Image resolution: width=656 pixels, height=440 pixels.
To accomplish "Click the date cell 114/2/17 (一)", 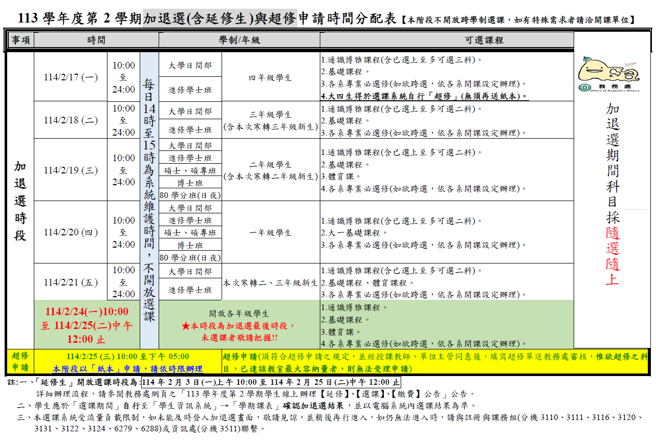I will [71, 77].
